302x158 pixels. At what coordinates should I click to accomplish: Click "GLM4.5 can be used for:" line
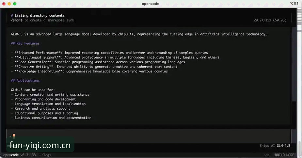33,90
